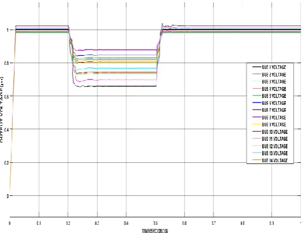Image resolution: width=305 pixels, height=233 pixels.
Task: Select the BUS 14 VOLTAGE legend label
Action: 275,161
